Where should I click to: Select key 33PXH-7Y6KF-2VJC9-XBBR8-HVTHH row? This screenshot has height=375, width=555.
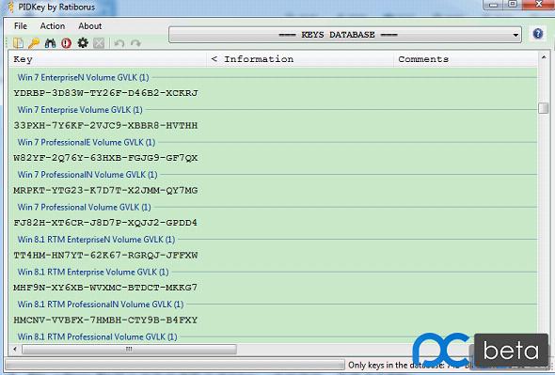(273, 126)
